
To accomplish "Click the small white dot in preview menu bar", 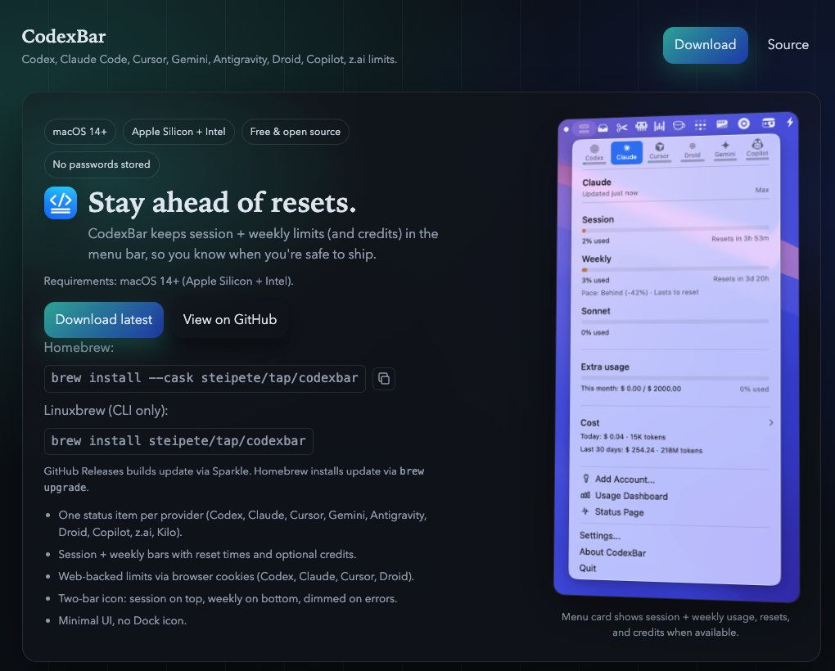I will pyautogui.click(x=566, y=128).
